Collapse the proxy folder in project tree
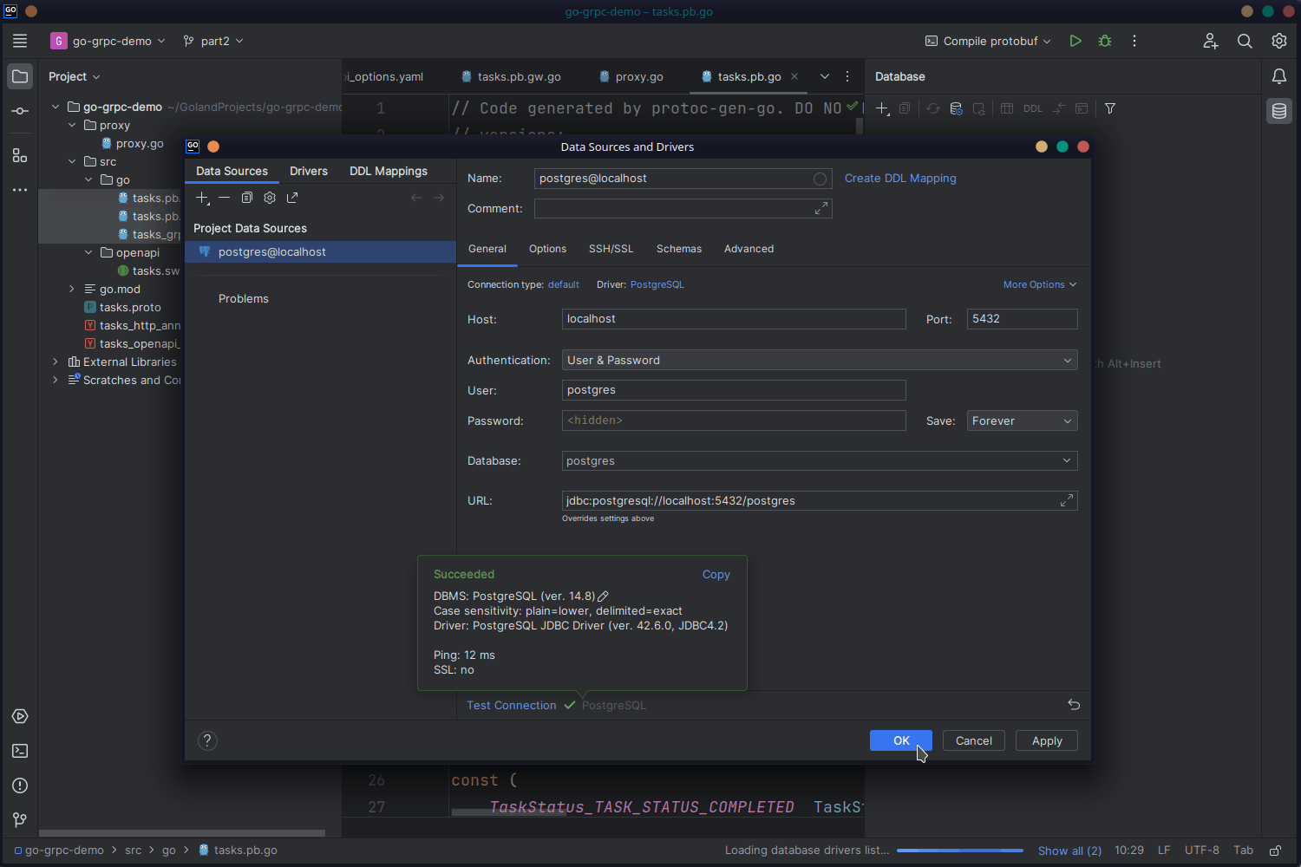 coord(72,126)
